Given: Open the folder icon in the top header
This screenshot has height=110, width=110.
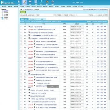Looking at the screenshot, I should point(30,2).
